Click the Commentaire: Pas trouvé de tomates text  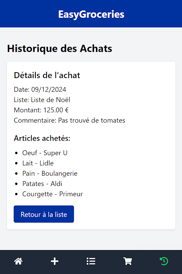(x=70, y=121)
